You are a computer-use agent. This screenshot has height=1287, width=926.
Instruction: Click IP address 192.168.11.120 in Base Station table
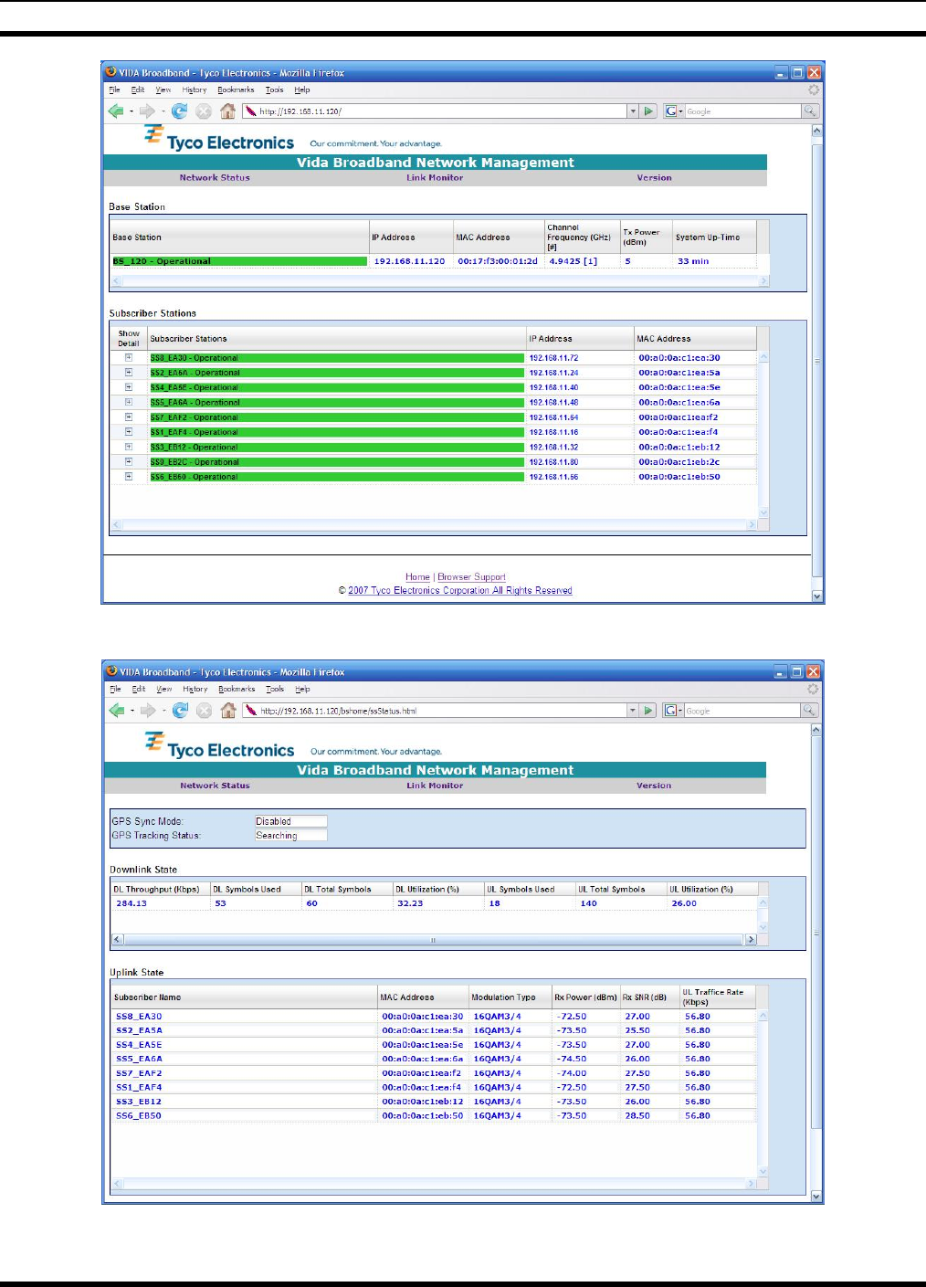click(x=409, y=261)
